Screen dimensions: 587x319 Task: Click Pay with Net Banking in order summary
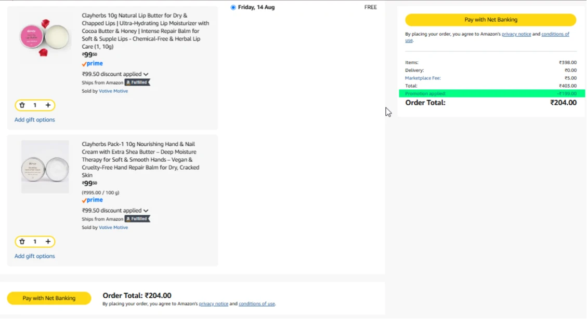point(491,20)
